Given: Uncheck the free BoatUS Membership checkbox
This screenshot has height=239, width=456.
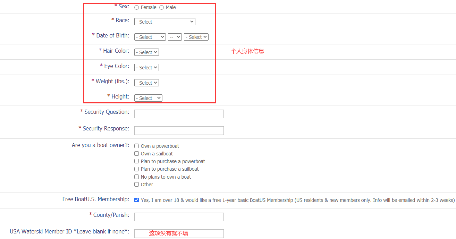Looking at the screenshot, I should point(137,200).
